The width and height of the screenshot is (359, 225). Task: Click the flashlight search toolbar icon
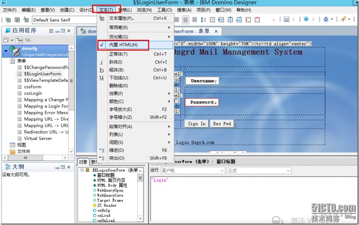pyautogui.click(x=343, y=19)
